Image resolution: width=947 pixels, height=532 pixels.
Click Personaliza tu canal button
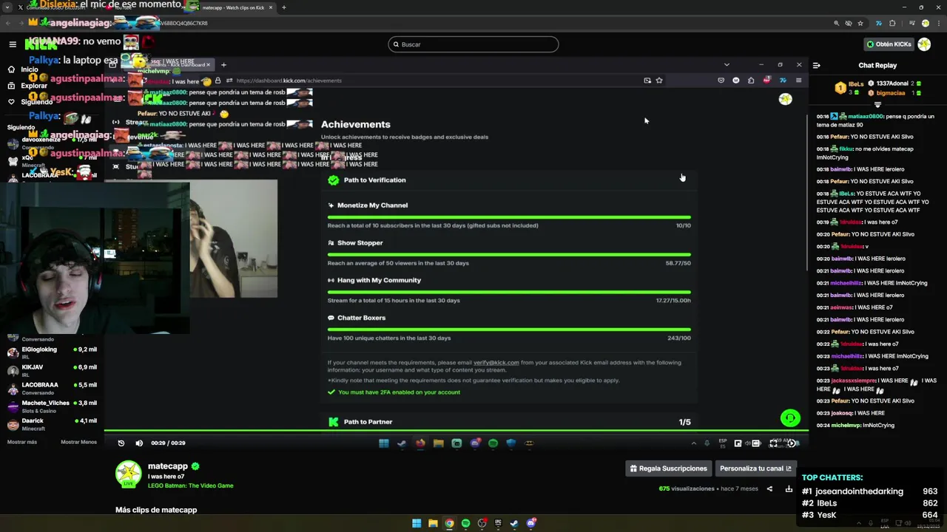(x=755, y=468)
